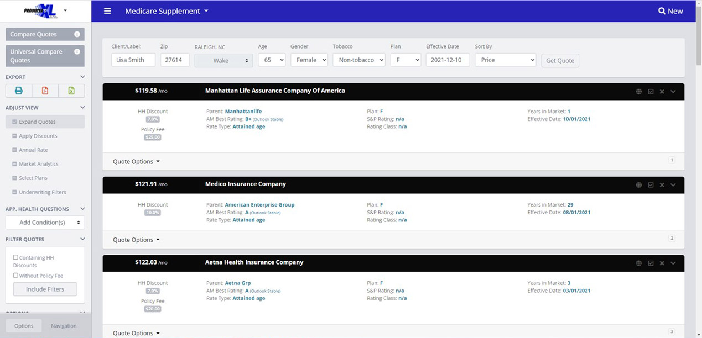Open Add Condition(s) dropdown

tap(45, 223)
